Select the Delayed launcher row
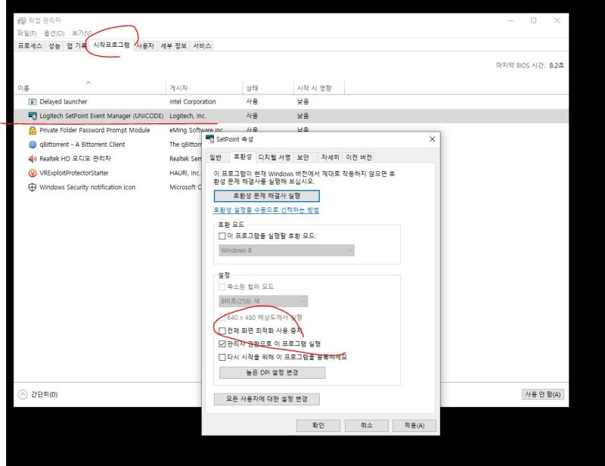Image resolution: width=605 pixels, height=466 pixels. (x=291, y=102)
